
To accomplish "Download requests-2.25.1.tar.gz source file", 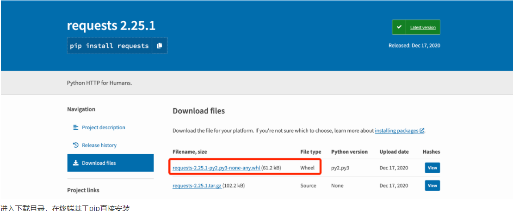I will [197, 186].
